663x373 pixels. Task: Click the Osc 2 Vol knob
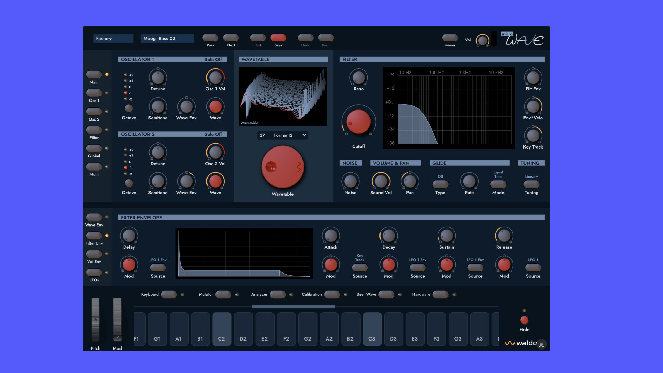(215, 152)
